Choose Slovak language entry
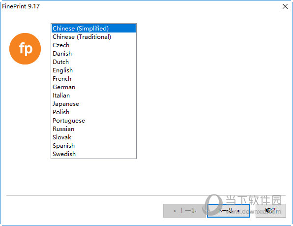293x226 pixels. point(93,137)
